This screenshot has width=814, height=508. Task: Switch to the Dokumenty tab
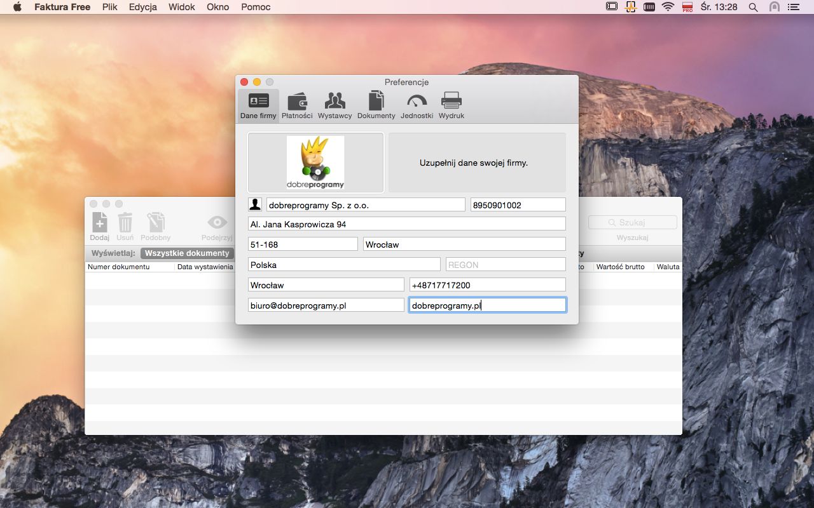tap(376, 105)
